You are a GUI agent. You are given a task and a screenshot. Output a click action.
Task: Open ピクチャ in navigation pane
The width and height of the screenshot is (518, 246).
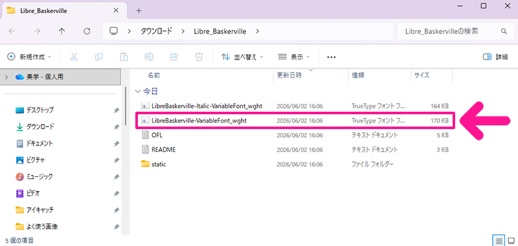click(36, 160)
